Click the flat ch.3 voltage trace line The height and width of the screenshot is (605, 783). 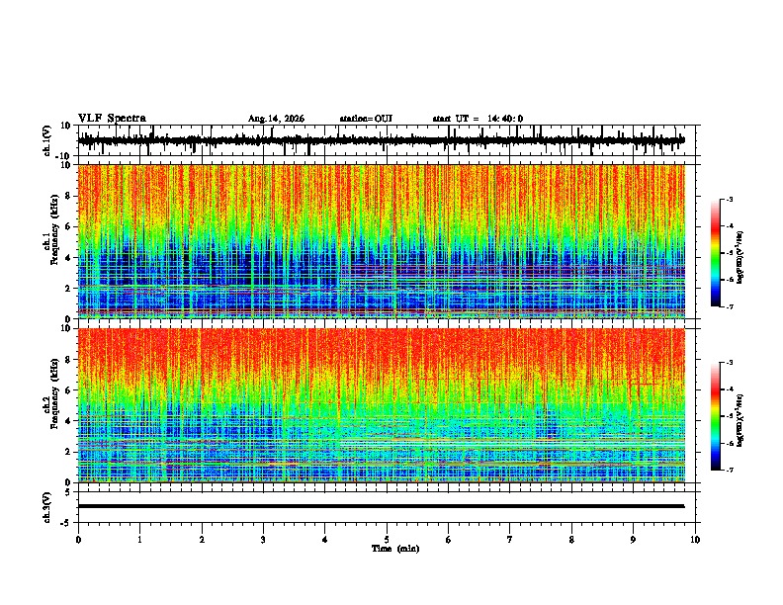coord(381,506)
